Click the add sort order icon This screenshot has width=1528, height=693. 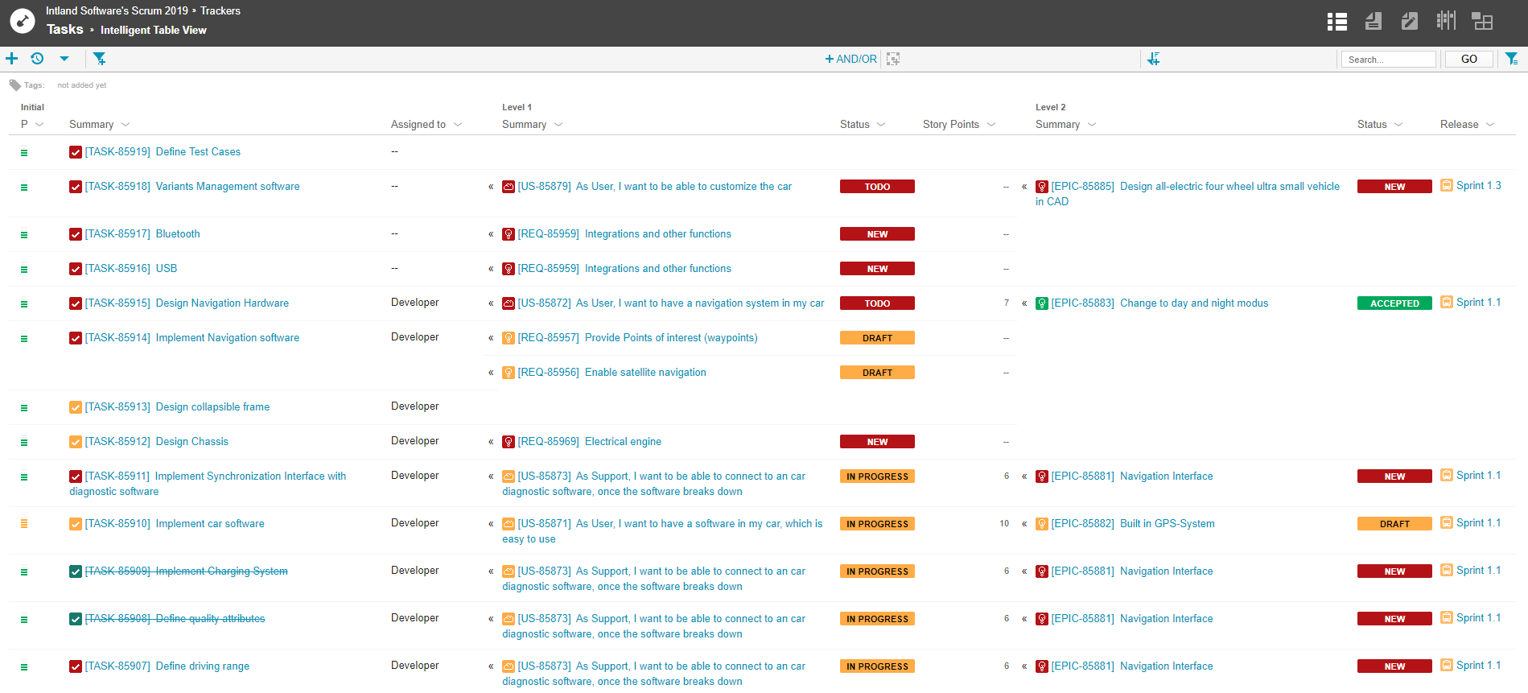coord(1153,59)
